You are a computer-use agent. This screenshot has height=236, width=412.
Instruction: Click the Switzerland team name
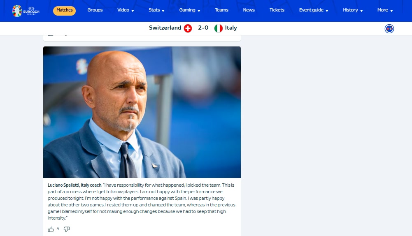pyautogui.click(x=165, y=28)
